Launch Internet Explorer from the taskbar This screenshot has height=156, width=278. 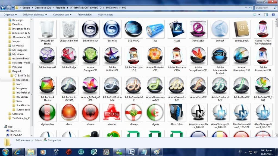pyautogui.click(x=17, y=152)
